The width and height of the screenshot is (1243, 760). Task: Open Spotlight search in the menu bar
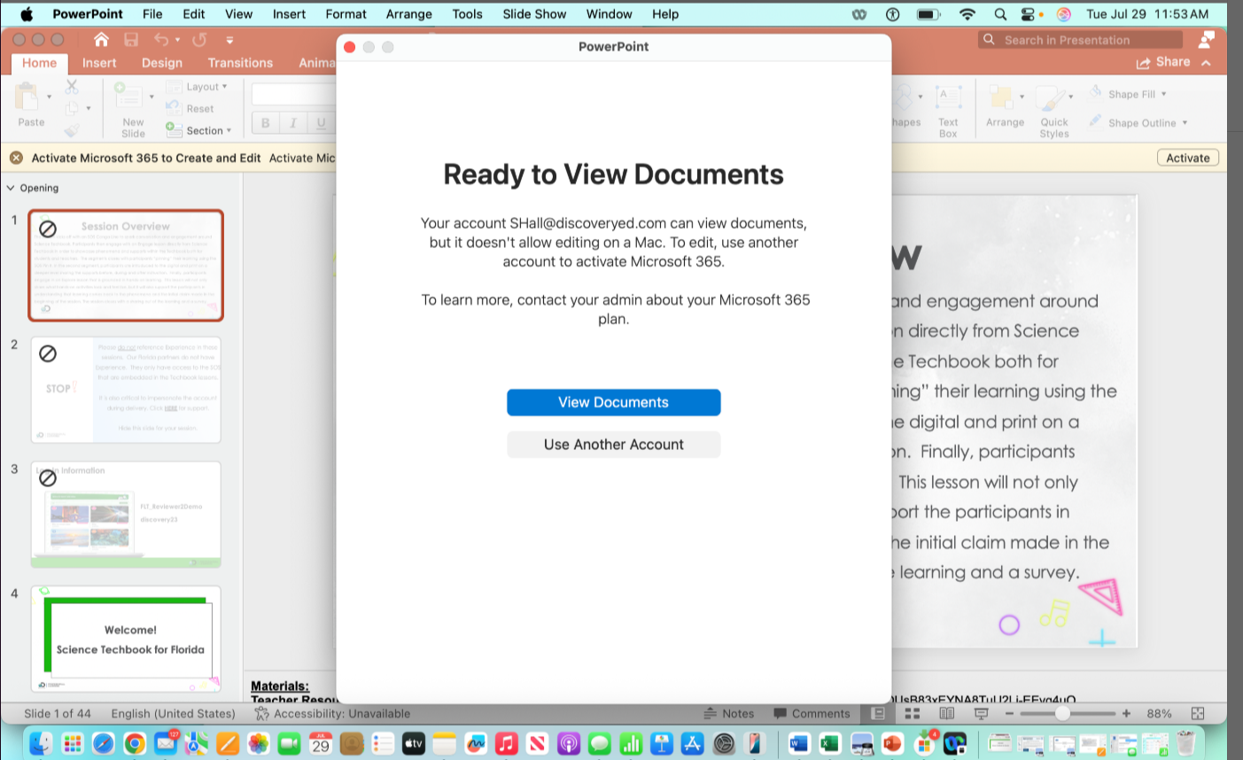tap(1000, 14)
